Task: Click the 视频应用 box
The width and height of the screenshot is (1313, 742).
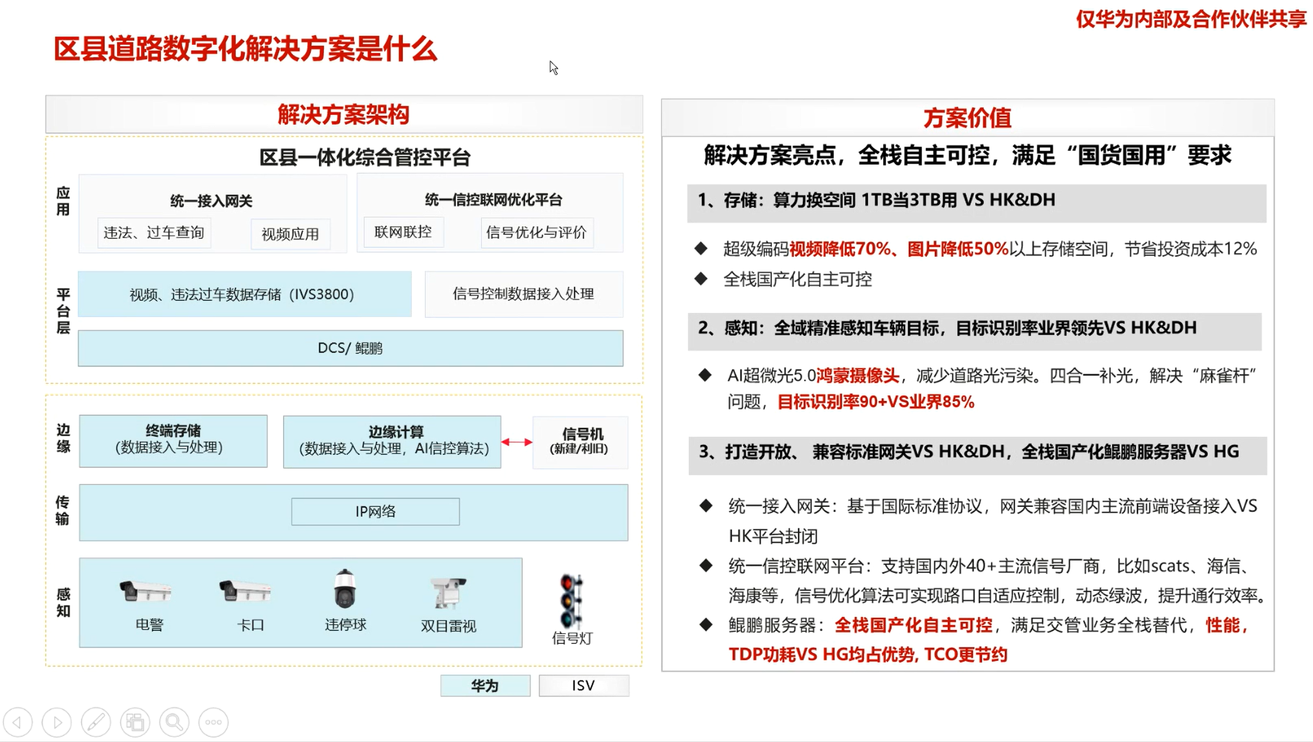Action: point(290,234)
